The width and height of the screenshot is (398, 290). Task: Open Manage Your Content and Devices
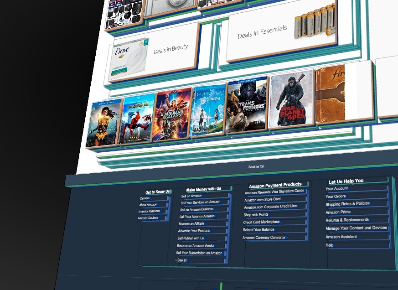tap(356, 228)
